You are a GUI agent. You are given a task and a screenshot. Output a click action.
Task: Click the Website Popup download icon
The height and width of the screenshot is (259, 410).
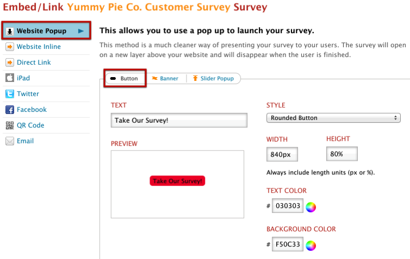[x=10, y=31]
